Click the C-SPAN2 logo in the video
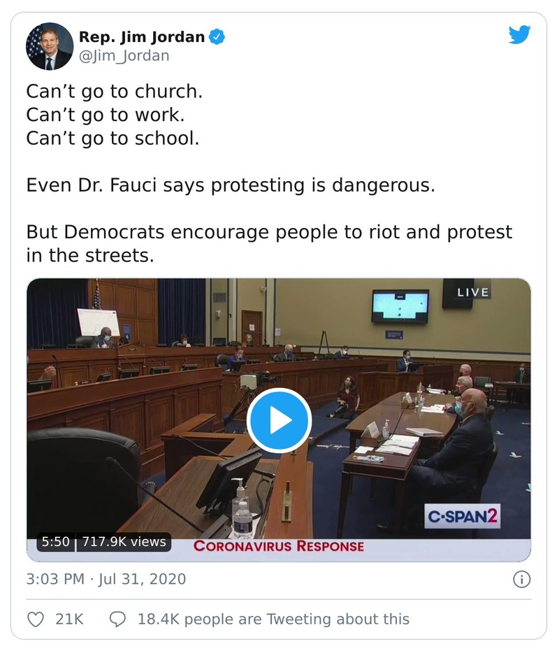 point(463,517)
